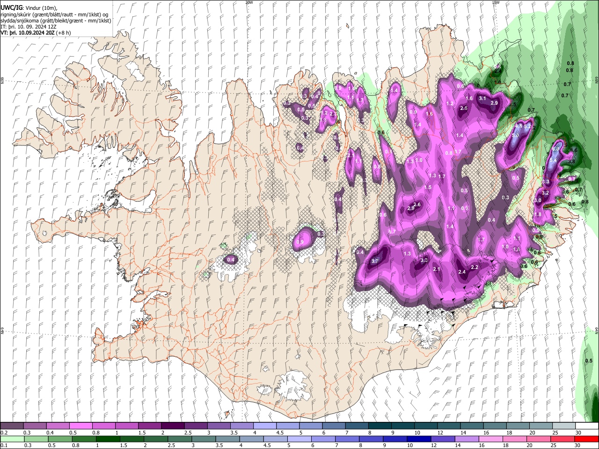Click the UWC/IG title text
Image resolution: width=599 pixels, height=449 pixels.
(10, 7)
